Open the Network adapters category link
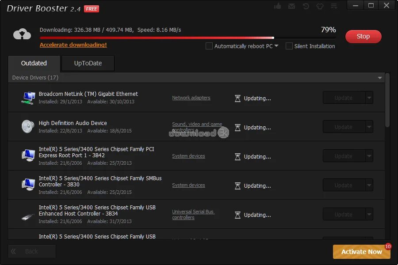This screenshot has width=398, height=265. click(x=191, y=98)
